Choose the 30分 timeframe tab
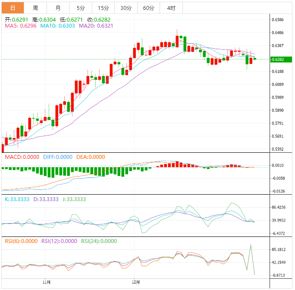Image resolution: width=295 pixels, height=290 pixels. coord(126,8)
